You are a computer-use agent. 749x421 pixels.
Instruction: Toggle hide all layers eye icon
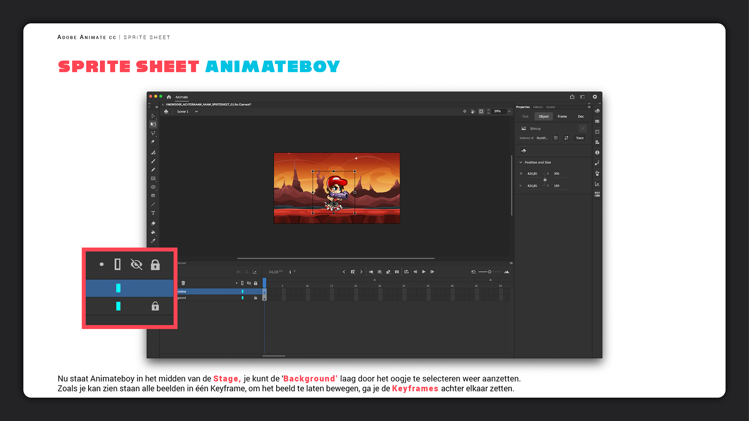[x=249, y=283]
